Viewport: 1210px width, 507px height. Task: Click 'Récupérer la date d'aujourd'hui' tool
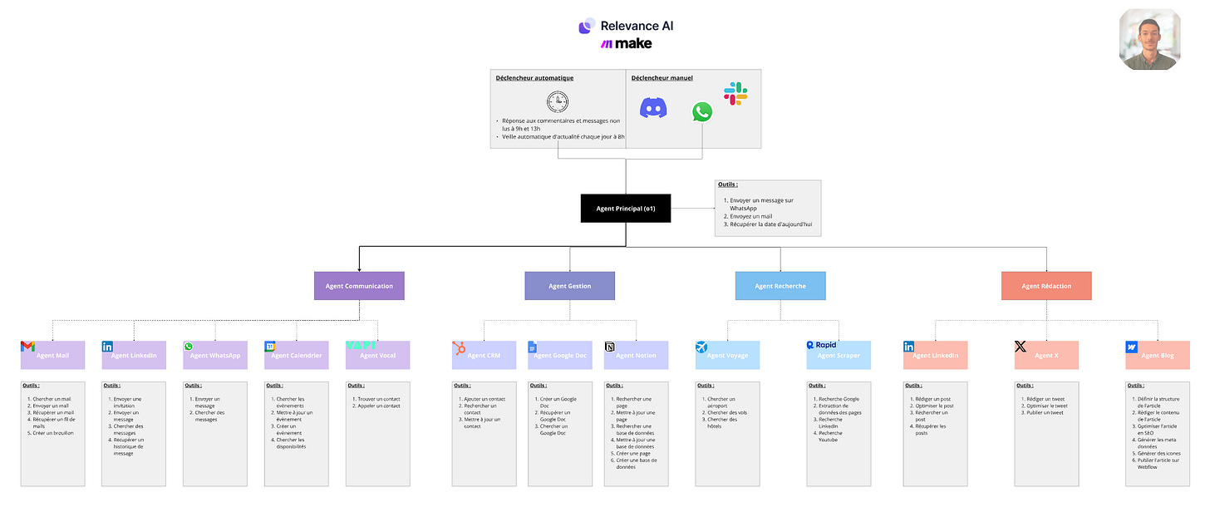click(x=772, y=224)
